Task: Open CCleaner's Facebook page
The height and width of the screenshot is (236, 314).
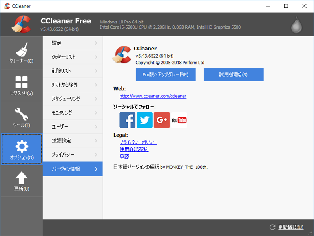Action: pos(127,120)
